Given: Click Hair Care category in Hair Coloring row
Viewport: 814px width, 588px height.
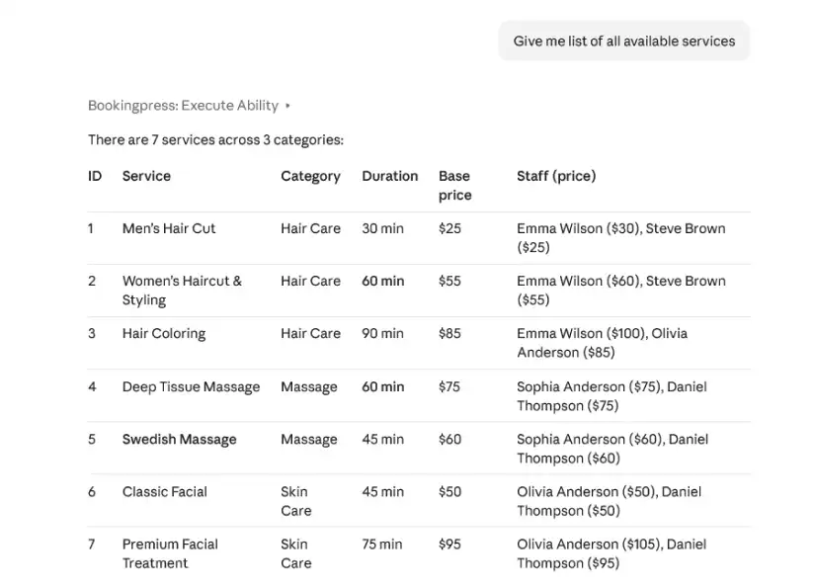Looking at the screenshot, I should 310,333.
